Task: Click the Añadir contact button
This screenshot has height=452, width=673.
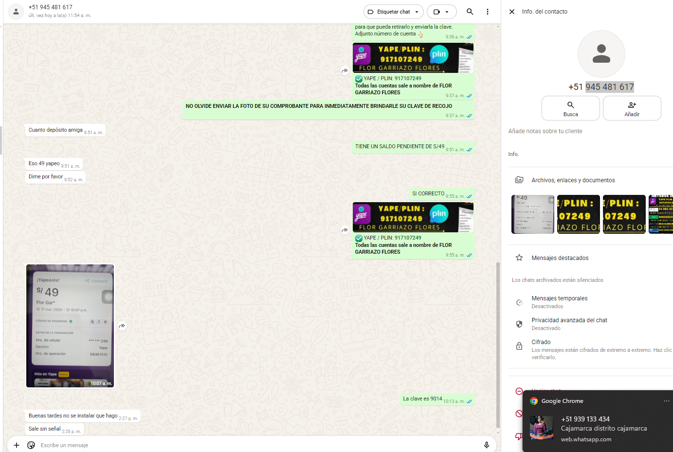Action: 632,108
